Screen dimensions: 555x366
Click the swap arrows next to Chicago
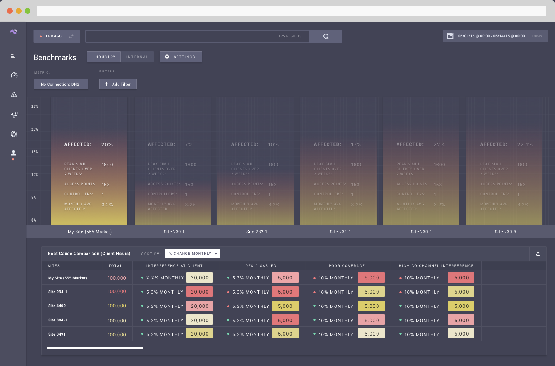click(x=71, y=36)
